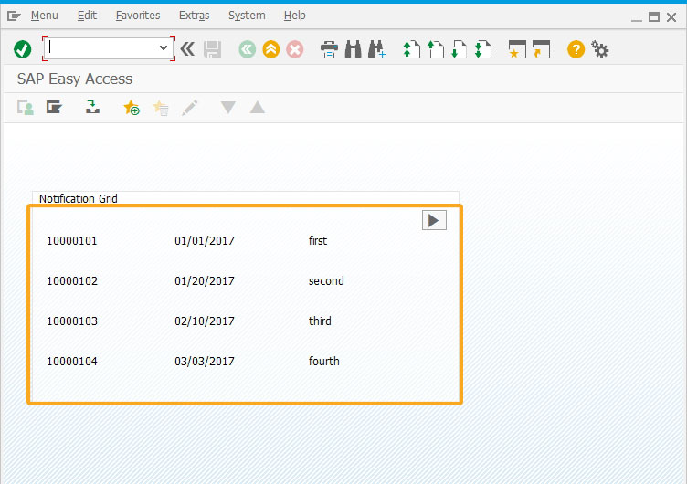Viewport: 687px width, 484px height.
Task: Open the command field history dropdown
Action: pos(164,48)
